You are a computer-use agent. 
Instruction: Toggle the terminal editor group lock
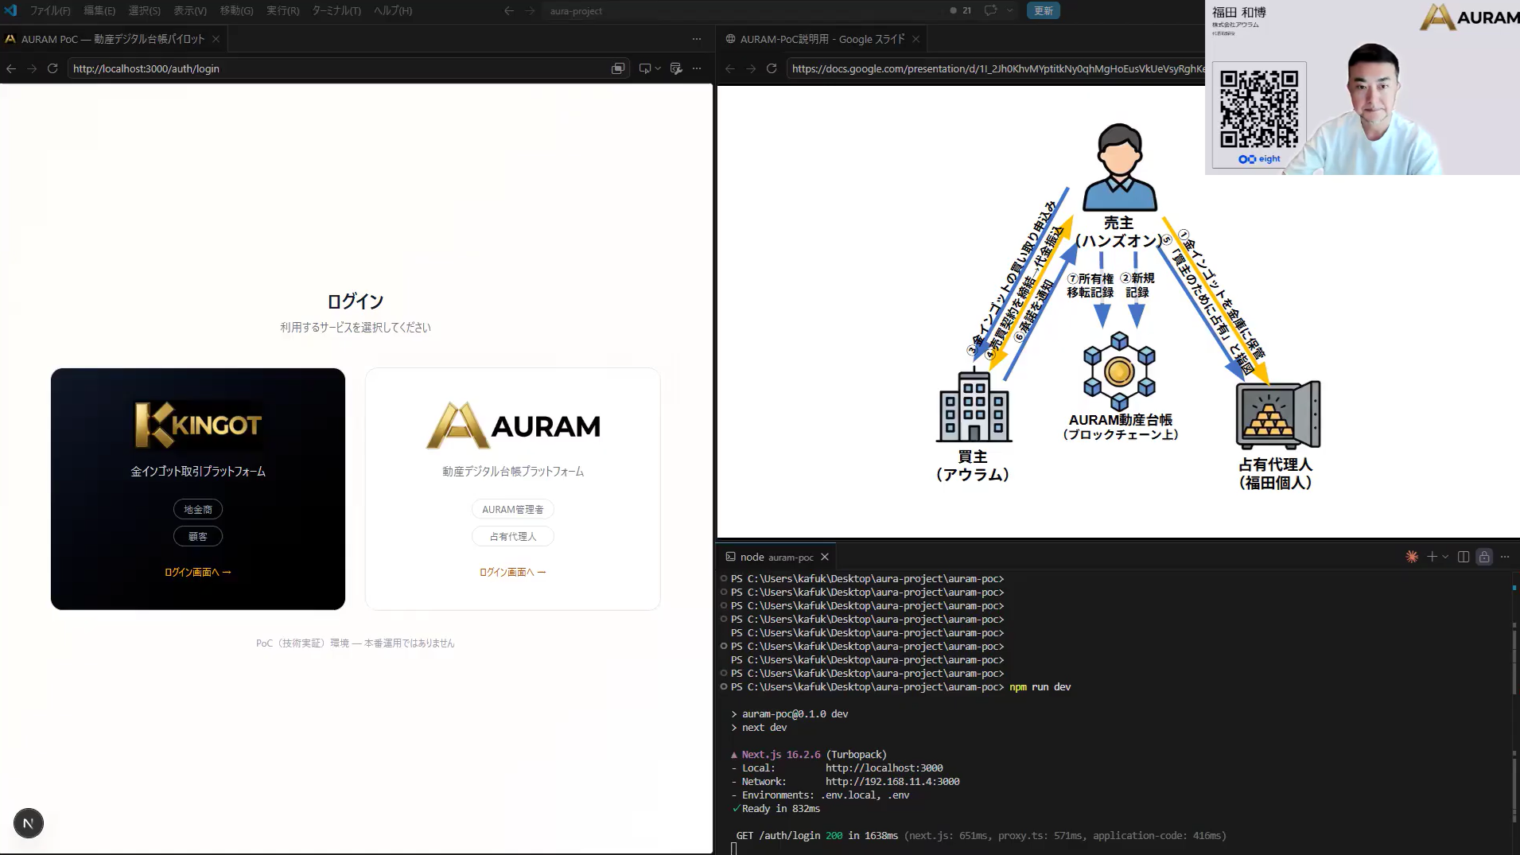[x=1484, y=557]
